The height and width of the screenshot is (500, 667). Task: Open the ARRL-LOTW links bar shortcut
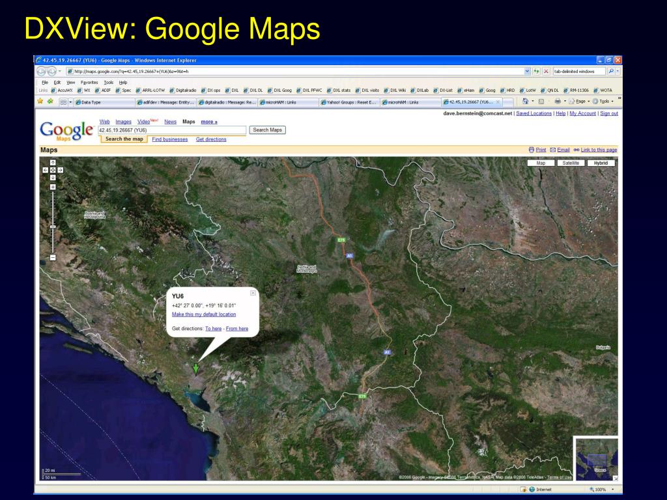click(x=150, y=90)
